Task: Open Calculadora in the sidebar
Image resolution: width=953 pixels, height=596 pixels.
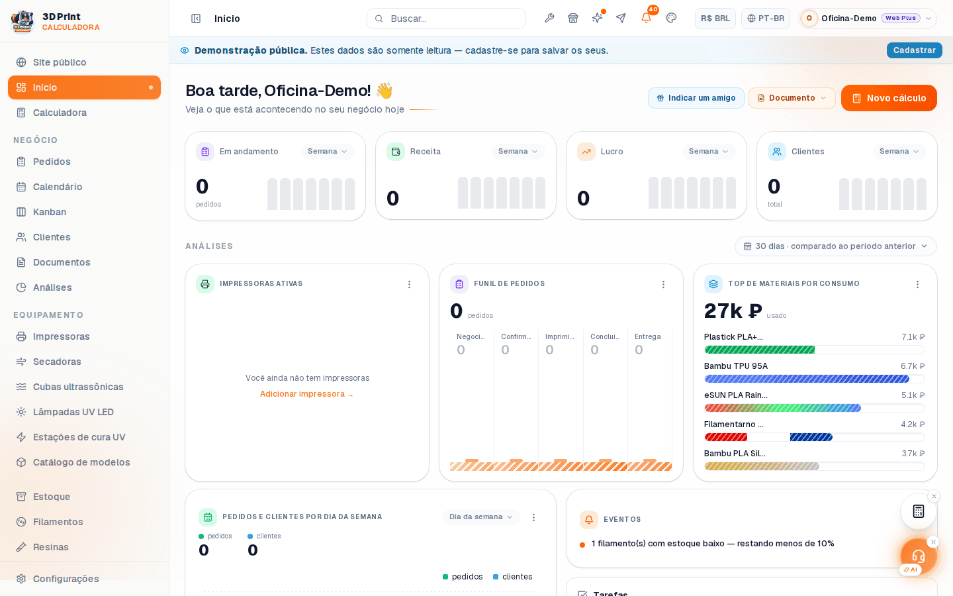Action: click(84, 113)
